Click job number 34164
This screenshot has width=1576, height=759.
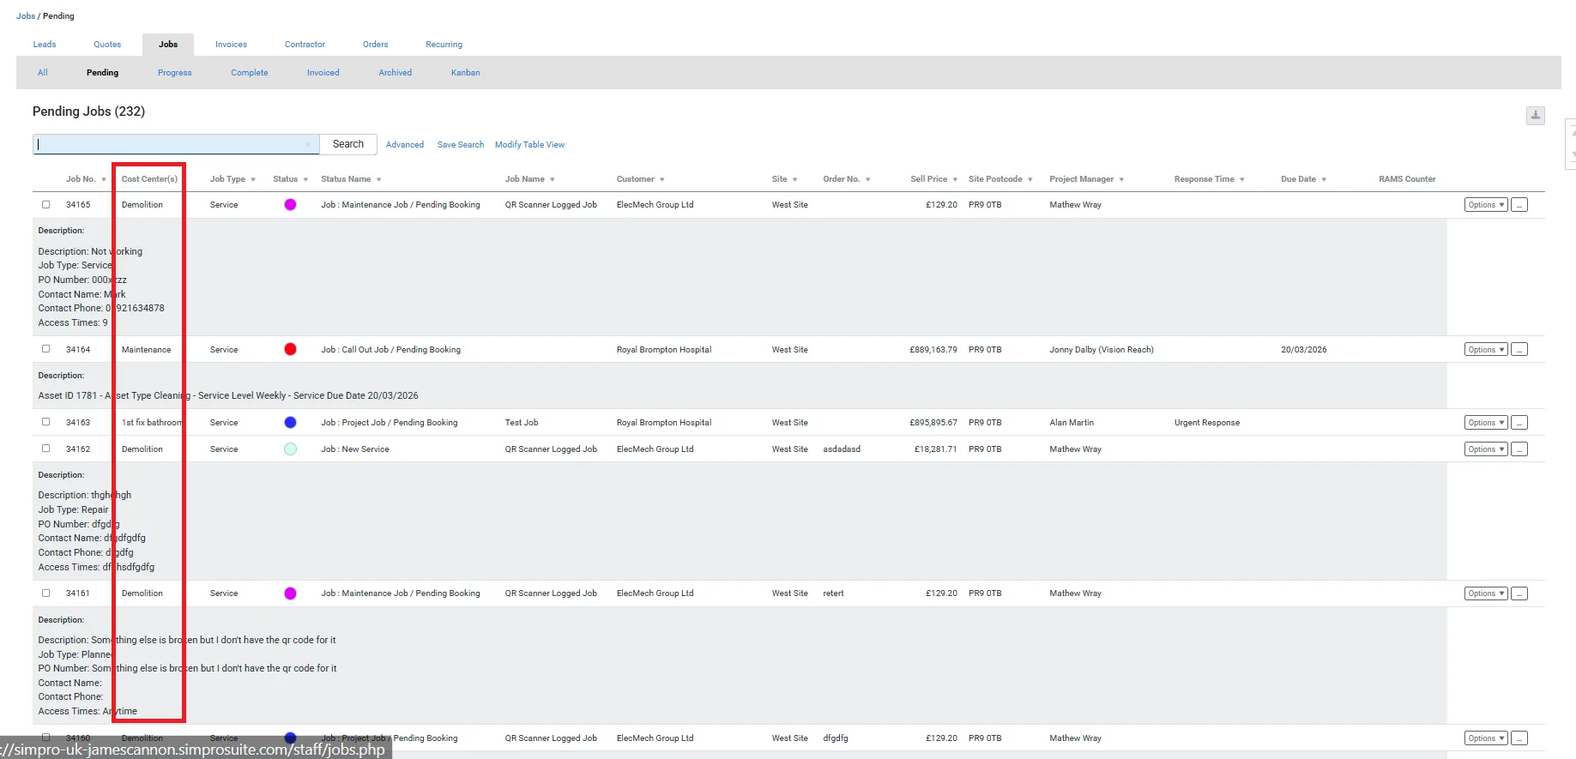[x=78, y=350]
